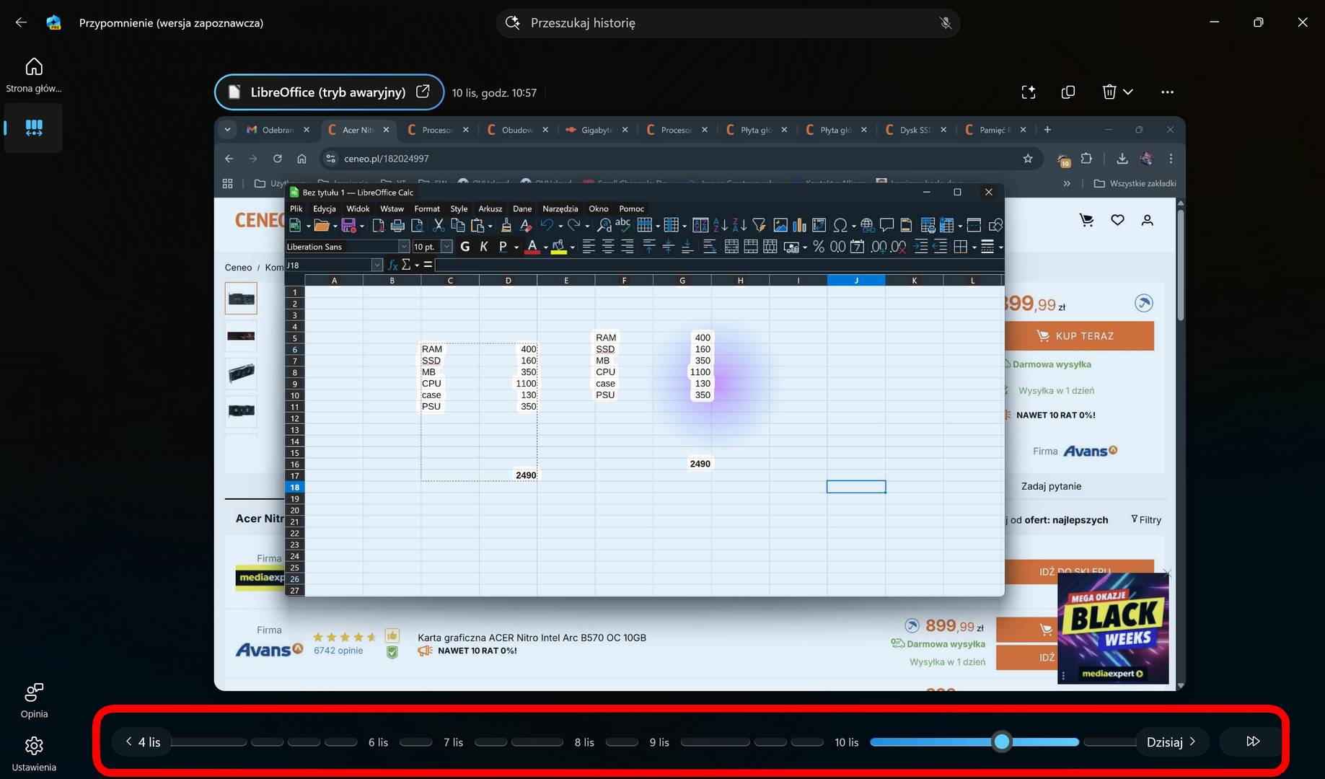Click the blue timeline slider handle
1325x779 pixels.
tap(1001, 742)
